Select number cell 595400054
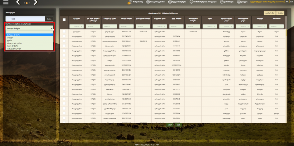This screenshot has height=146, width=294. coord(193,32)
